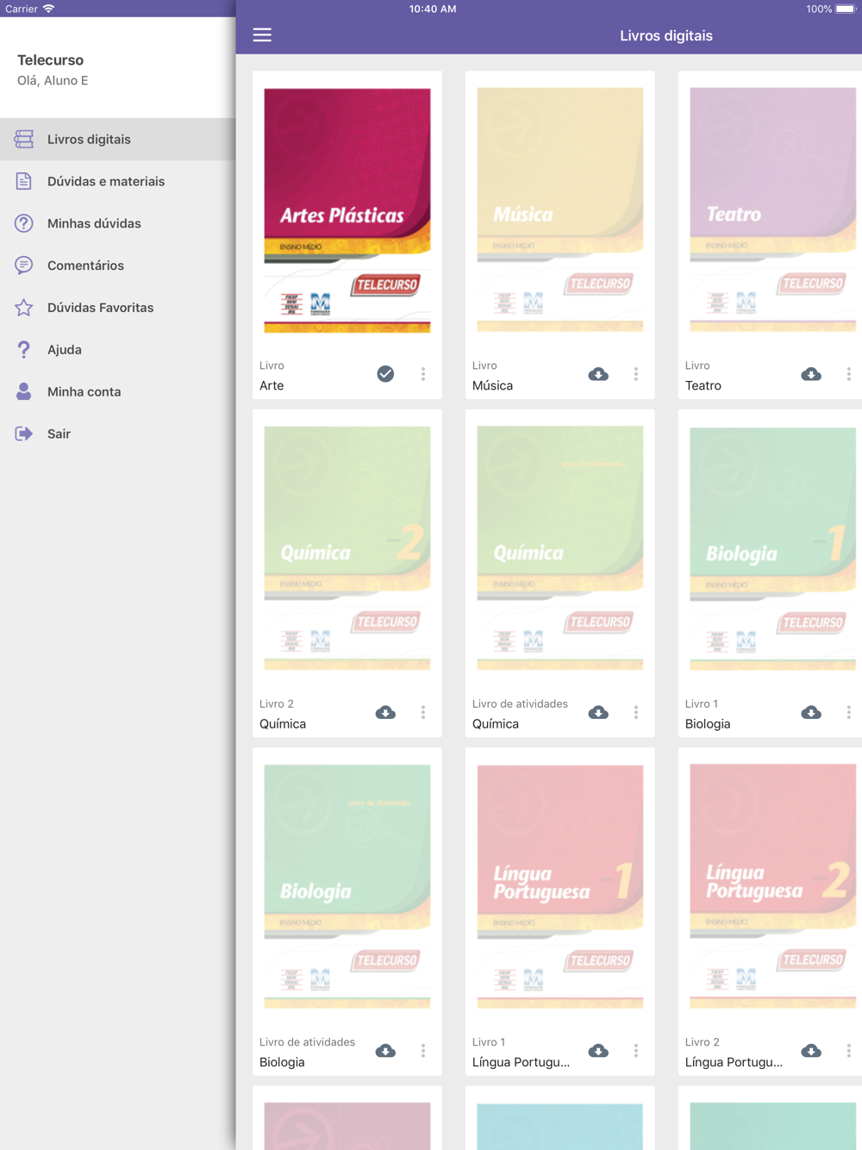The width and height of the screenshot is (862, 1150).
Task: Open more options for Arte book
Action: click(423, 374)
